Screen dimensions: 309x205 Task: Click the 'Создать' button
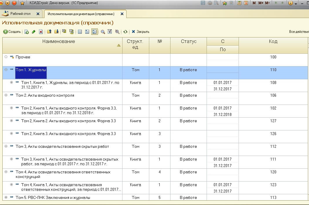click(x=12, y=32)
